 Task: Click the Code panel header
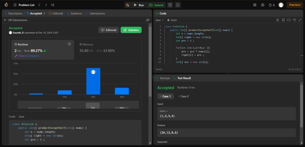pos(228,13)
